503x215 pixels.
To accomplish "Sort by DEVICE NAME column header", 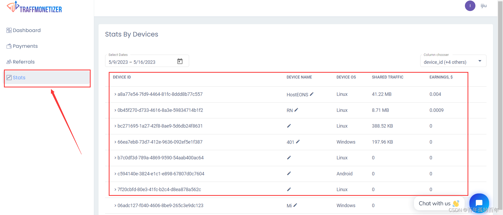I will (x=299, y=77).
